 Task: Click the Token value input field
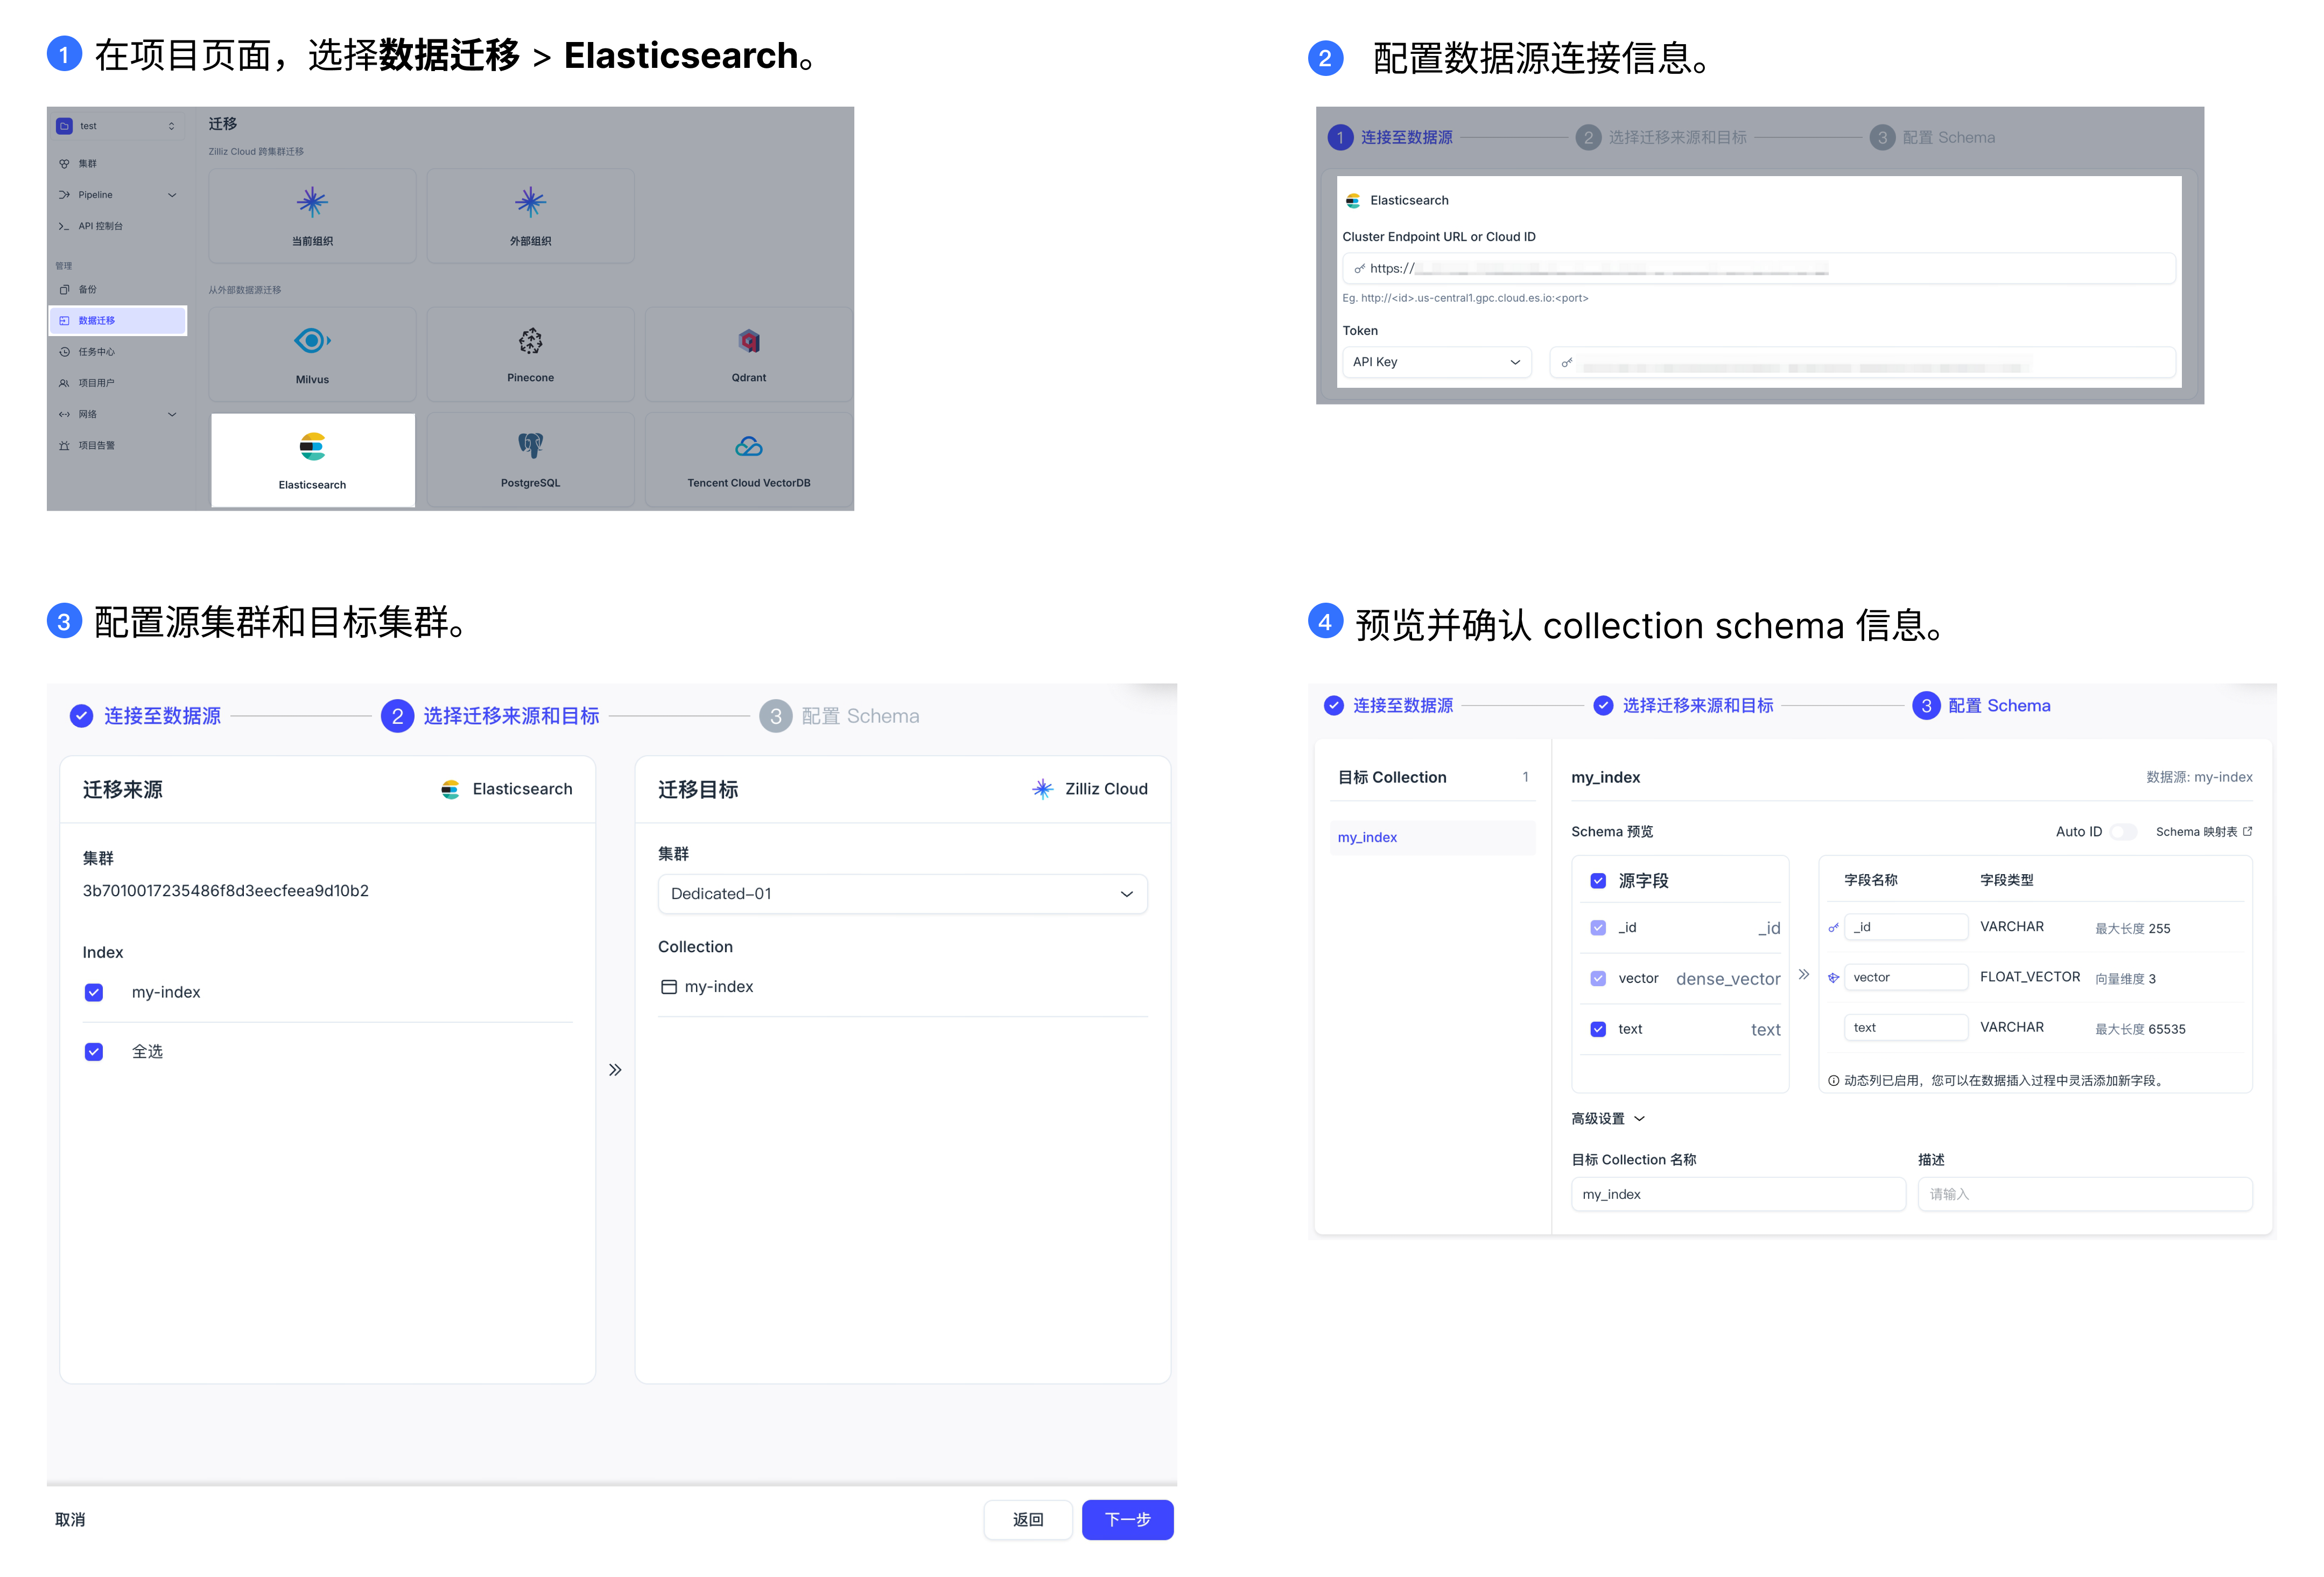coord(1862,362)
